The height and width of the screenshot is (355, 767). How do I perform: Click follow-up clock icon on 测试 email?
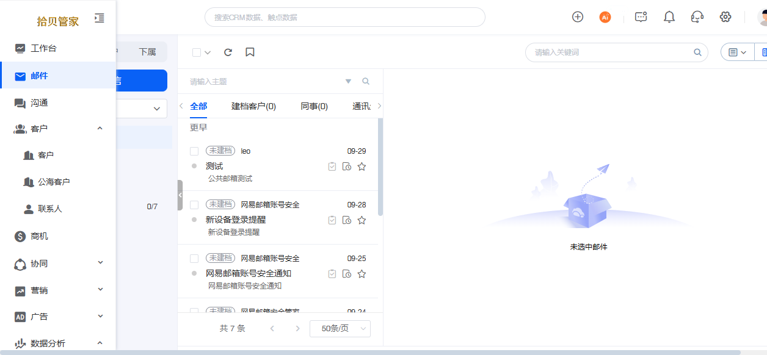point(347,167)
